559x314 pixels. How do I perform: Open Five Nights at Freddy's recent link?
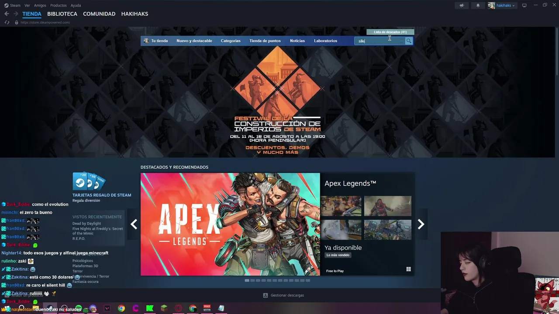coord(98,231)
